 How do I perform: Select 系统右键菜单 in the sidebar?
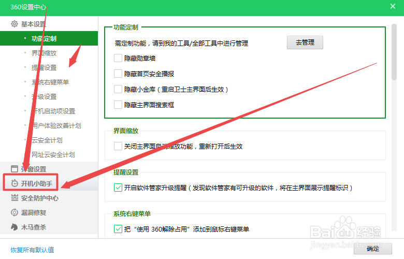click(x=49, y=82)
